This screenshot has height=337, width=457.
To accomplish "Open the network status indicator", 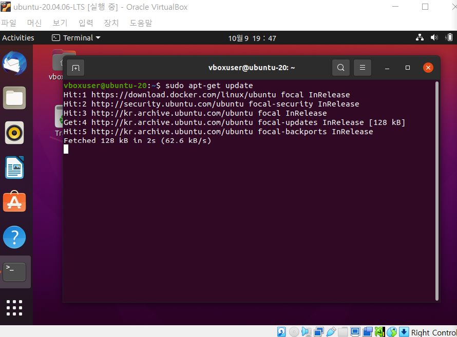I will click(x=420, y=37).
